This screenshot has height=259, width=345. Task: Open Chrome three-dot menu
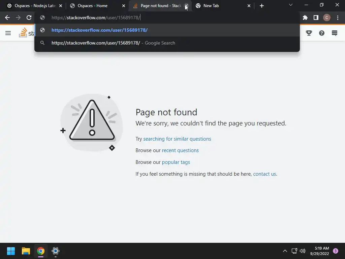(x=338, y=18)
